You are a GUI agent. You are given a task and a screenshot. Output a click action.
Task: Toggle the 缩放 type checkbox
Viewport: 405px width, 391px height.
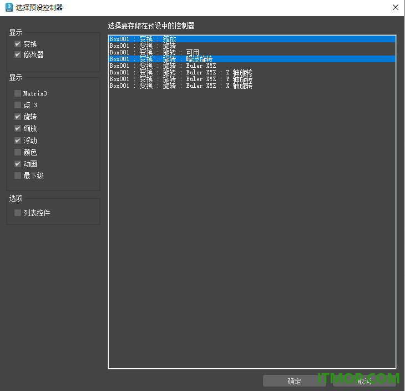[18, 128]
